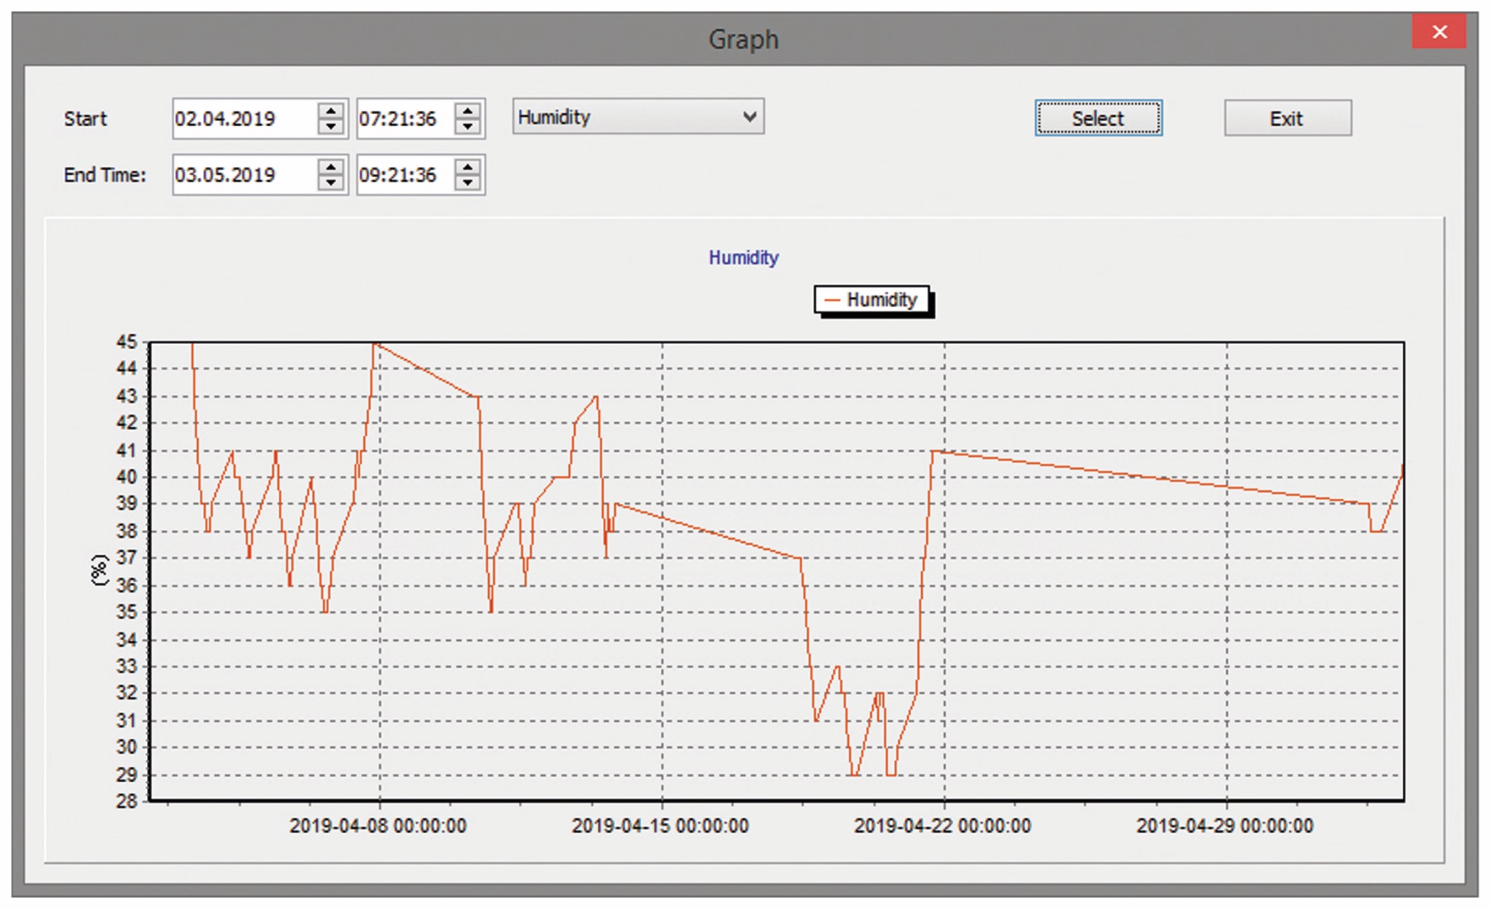Decrement the End Time date down arrow
Image resolution: width=1491 pixels, height=909 pixels.
(x=330, y=182)
